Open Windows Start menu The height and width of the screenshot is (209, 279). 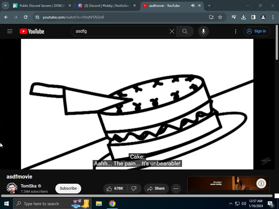coord(7,204)
